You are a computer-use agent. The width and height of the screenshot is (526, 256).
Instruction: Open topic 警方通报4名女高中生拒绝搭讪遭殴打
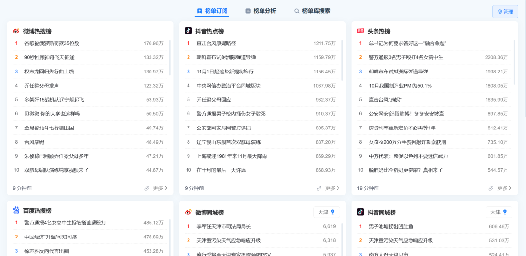coord(65,222)
